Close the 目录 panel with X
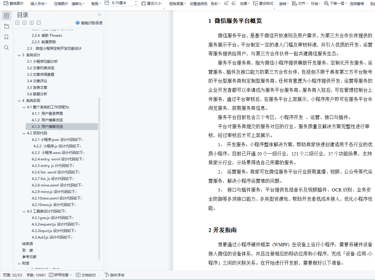 [99, 15]
